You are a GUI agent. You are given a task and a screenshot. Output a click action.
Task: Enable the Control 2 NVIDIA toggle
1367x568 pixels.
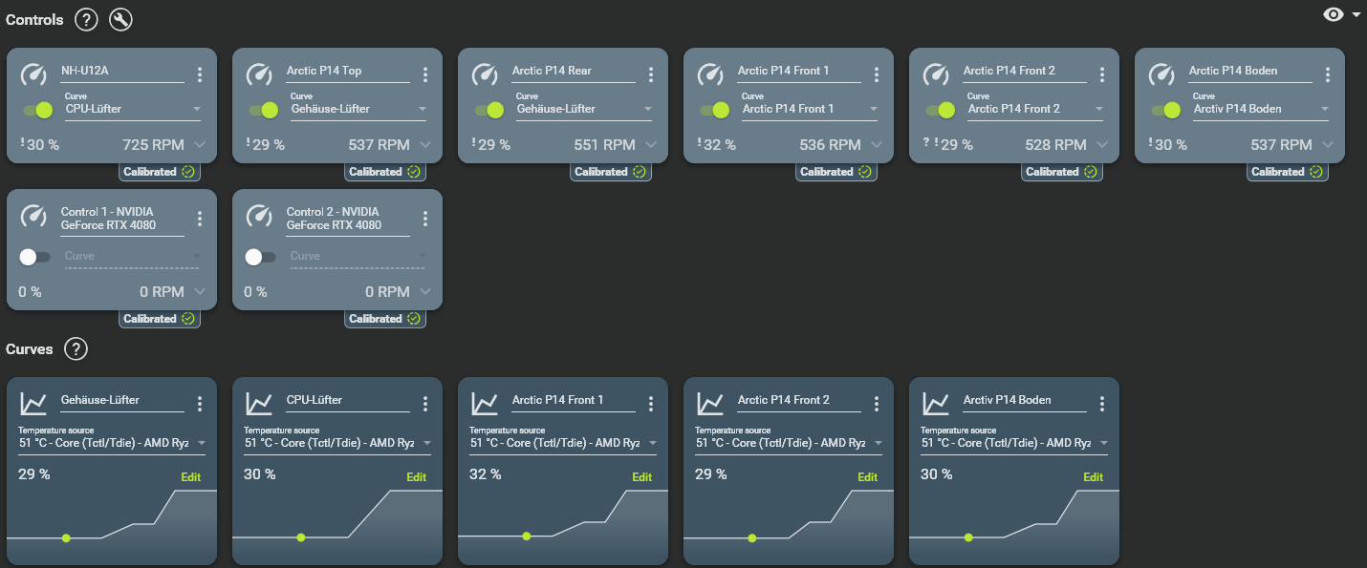tap(260, 257)
